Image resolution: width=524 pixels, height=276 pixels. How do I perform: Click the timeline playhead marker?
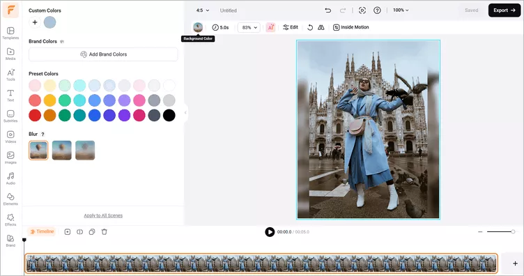pyautogui.click(x=24, y=240)
